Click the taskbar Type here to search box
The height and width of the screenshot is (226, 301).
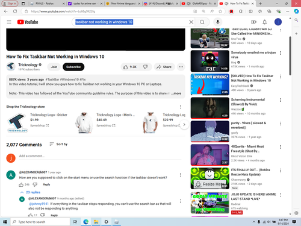click(40, 222)
